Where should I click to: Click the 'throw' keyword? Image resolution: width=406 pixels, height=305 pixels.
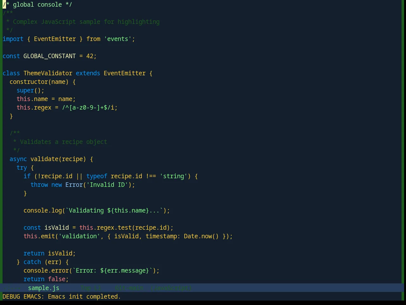tap(39, 185)
